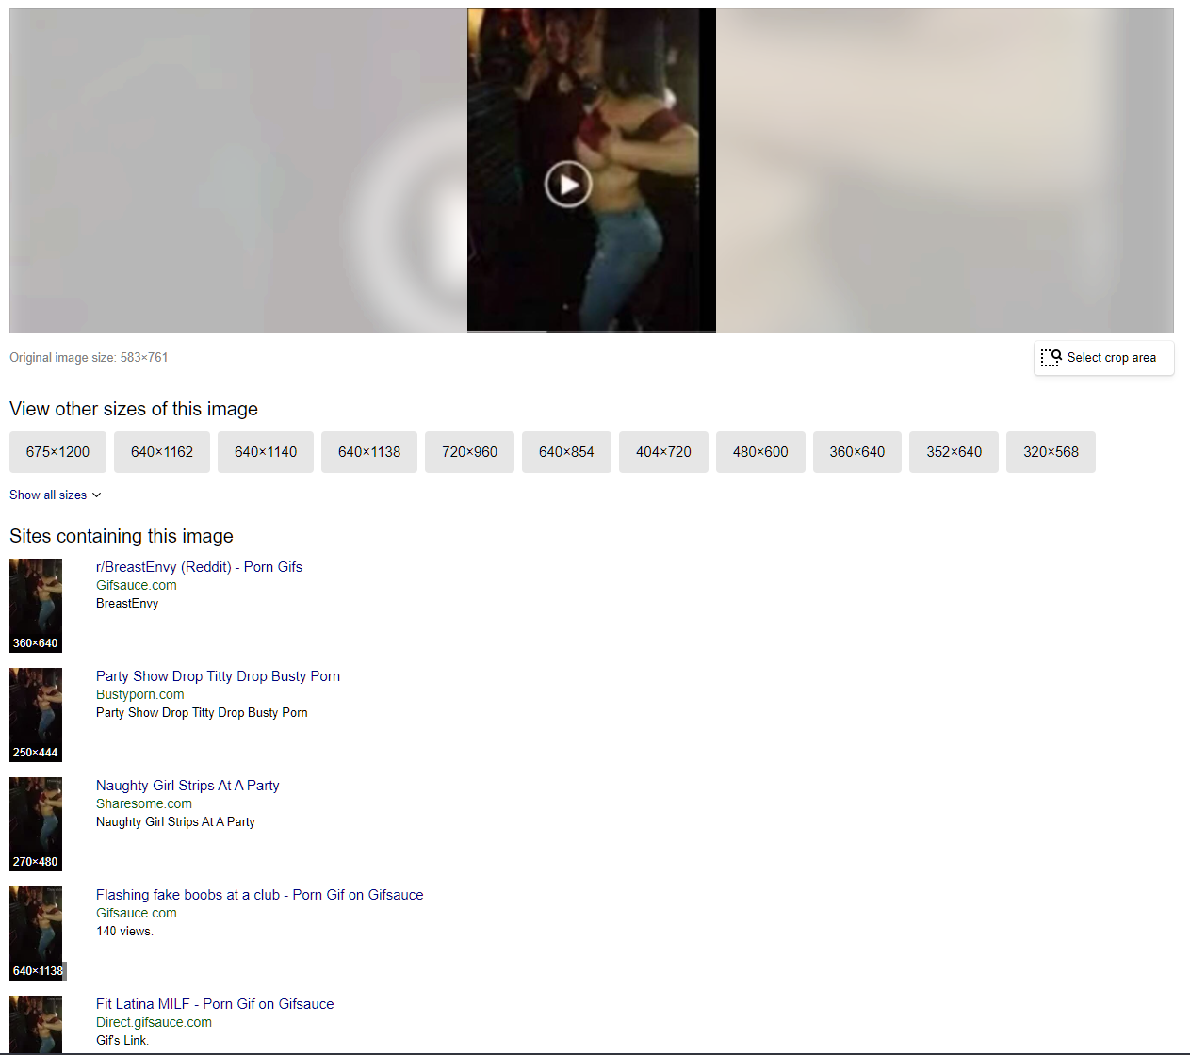
Task: Click the 140 views text
Action: tap(124, 931)
